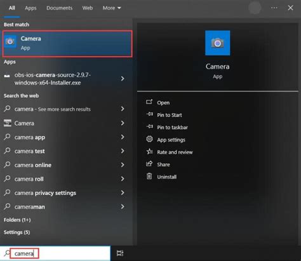Click the Pin to Start pin icon
The height and width of the screenshot is (261, 301).
point(149,114)
